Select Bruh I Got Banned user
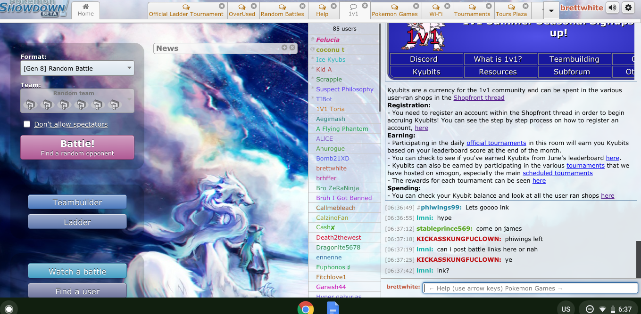 tap(344, 198)
